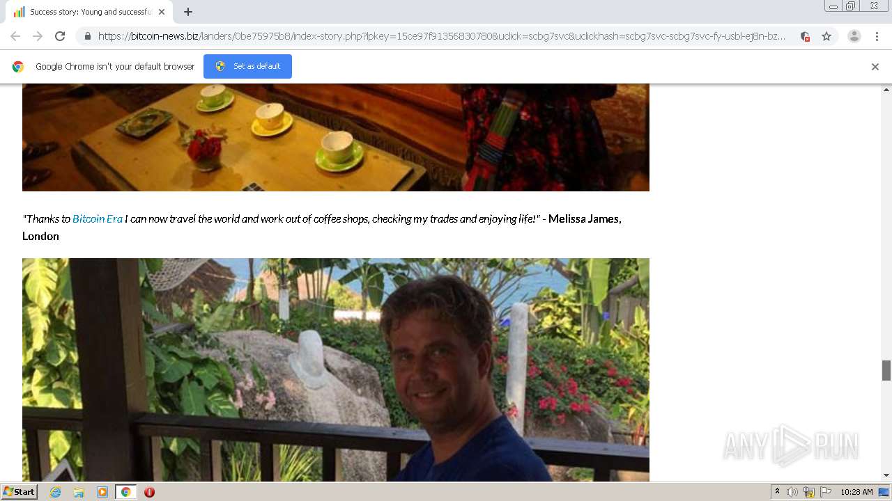Viewport: 892px width, 501px height.
Task: Open the file explorer taskbar icon
Action: coord(79,492)
